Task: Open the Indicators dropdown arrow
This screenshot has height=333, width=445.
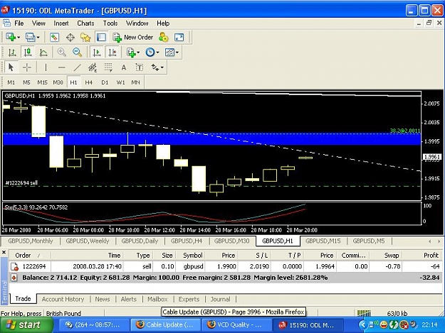Action: click(139, 53)
